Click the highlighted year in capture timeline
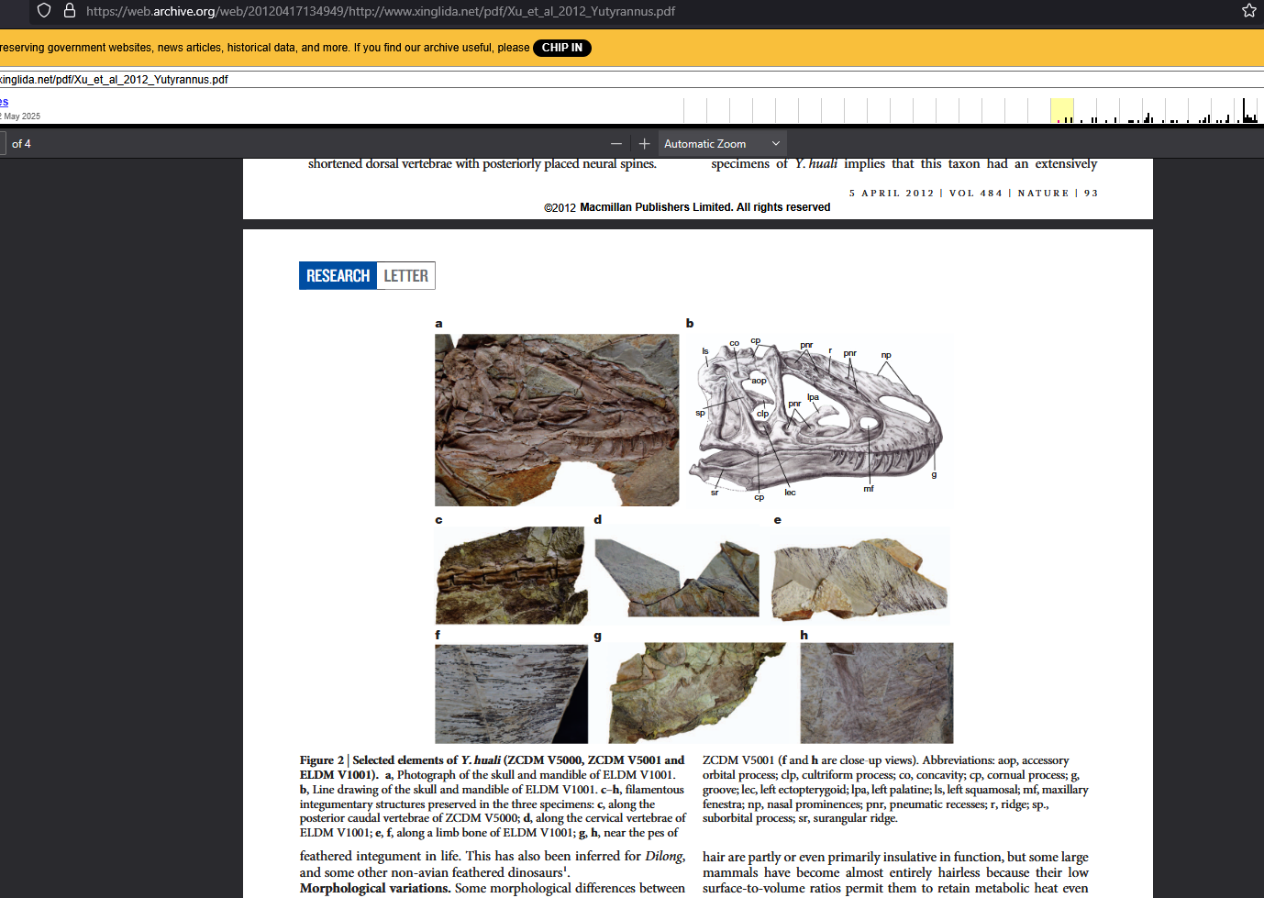The width and height of the screenshot is (1264, 898). click(1061, 111)
